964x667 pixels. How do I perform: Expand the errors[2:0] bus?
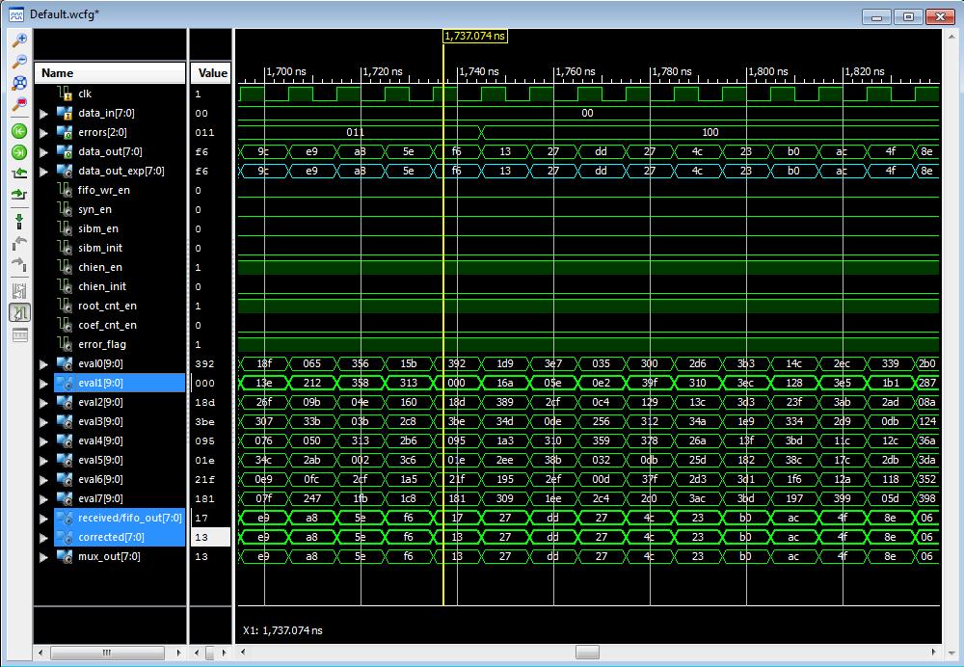point(43,133)
